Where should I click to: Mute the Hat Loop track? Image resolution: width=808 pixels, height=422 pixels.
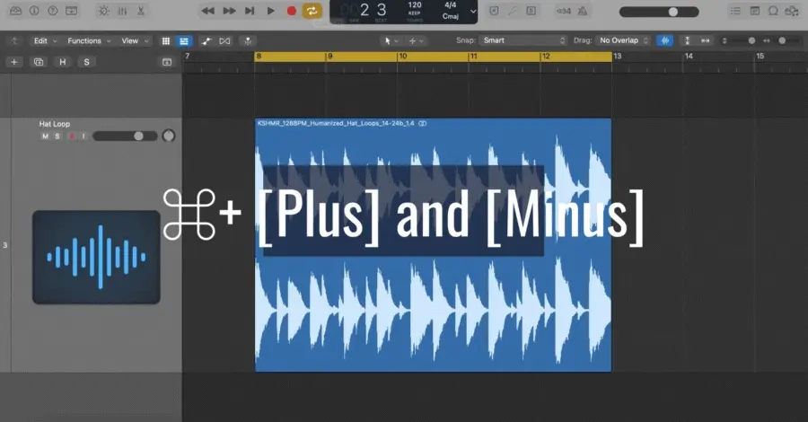pyautogui.click(x=45, y=136)
